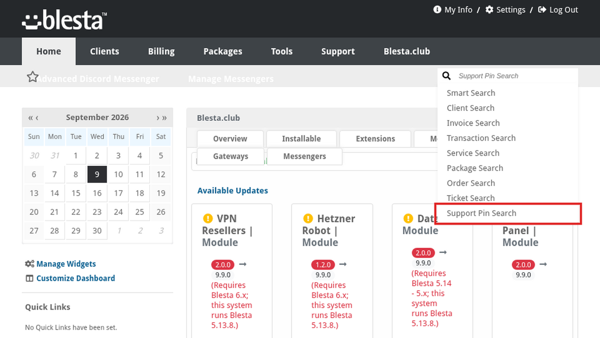Click the VPN Resellers | Module title
The height and width of the screenshot is (338, 600).
(x=227, y=230)
